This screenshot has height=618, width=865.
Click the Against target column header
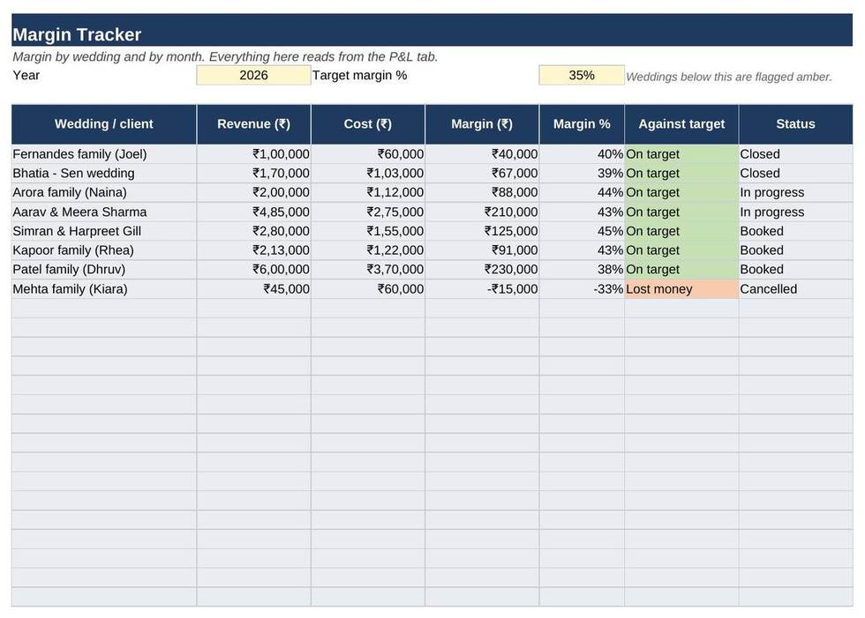[x=681, y=124]
